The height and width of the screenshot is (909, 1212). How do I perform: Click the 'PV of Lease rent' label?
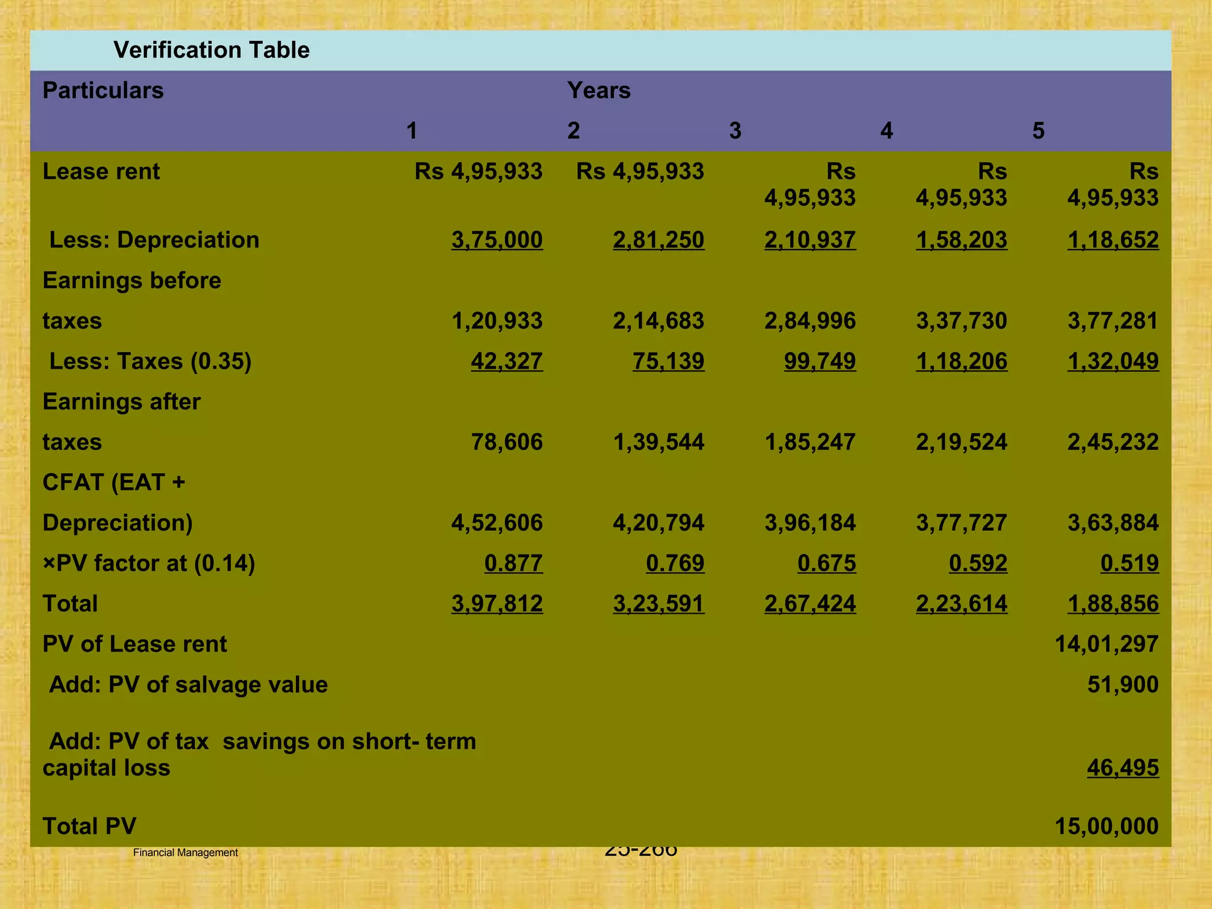(x=135, y=644)
